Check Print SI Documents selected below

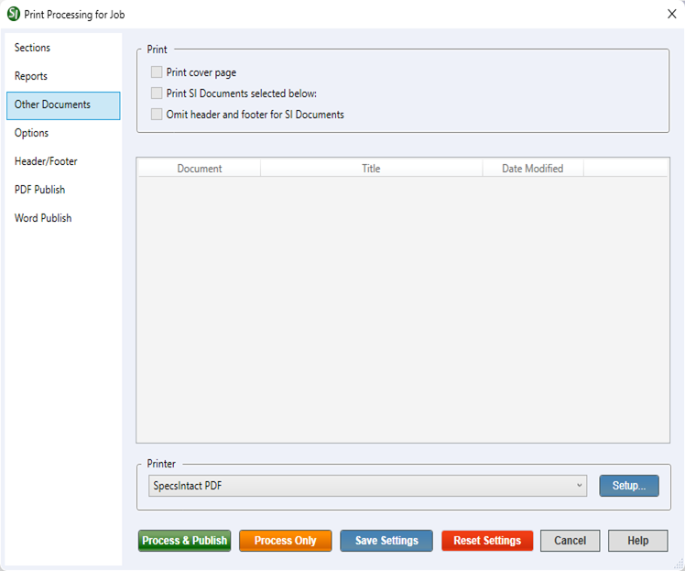157,93
